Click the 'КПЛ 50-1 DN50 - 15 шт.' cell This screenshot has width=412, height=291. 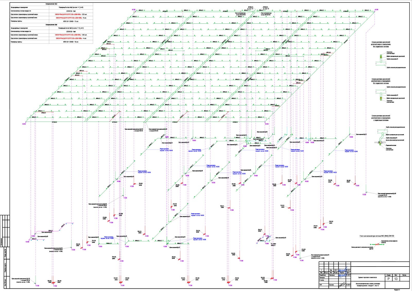71,21
